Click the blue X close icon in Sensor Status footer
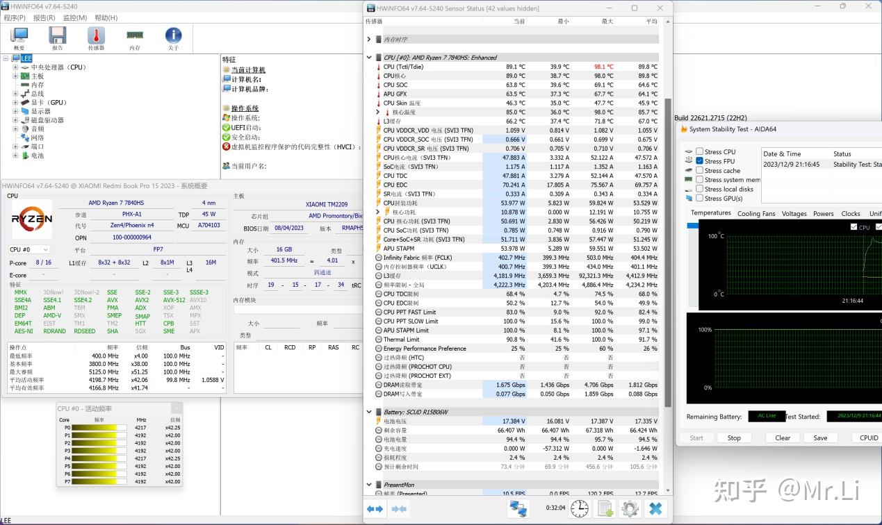 655,508
